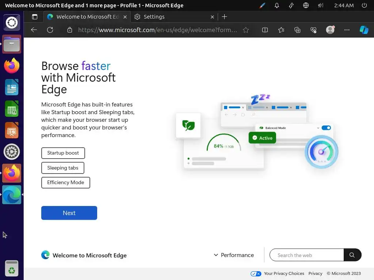Refresh the page with the reload icon
This screenshot has height=280, width=374.
(50, 30)
